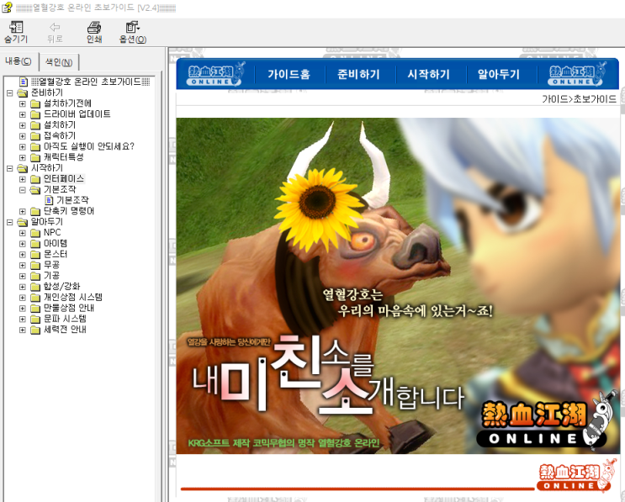Expand the 드라이버 업데이트 folder
The width and height of the screenshot is (625, 502).
[23, 114]
